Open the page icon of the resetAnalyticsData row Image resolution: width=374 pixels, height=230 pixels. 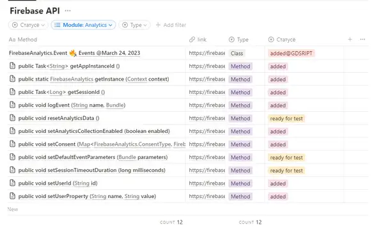(x=12, y=118)
